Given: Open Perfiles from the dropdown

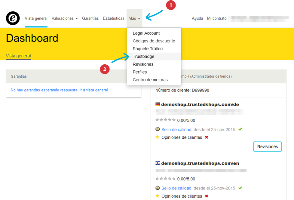Looking at the screenshot, I should click(154, 72).
